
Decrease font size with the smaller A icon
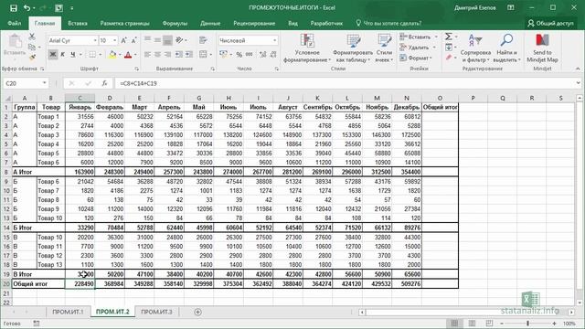(x=134, y=40)
